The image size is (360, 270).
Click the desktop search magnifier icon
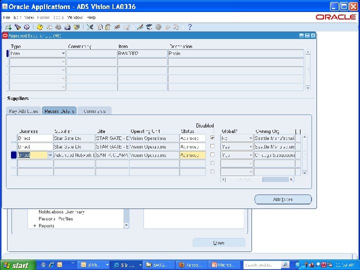point(284,265)
